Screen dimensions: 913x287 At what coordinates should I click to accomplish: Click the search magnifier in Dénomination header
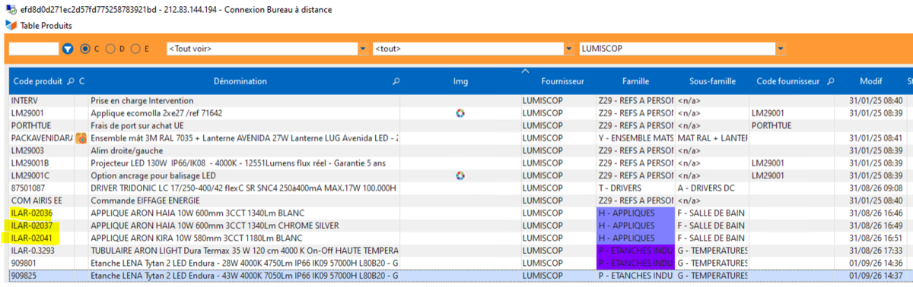396,81
